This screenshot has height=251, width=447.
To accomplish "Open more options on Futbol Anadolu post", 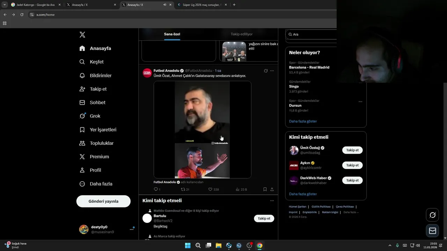I will pyautogui.click(x=272, y=71).
